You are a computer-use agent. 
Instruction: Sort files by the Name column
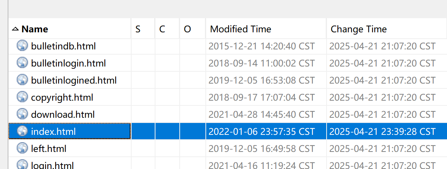click(35, 29)
